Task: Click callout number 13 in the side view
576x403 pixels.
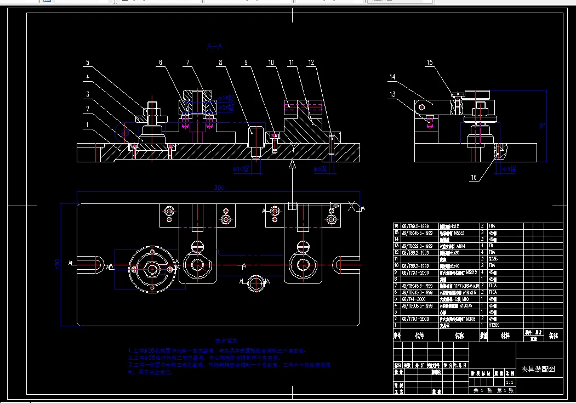Action: (393, 94)
